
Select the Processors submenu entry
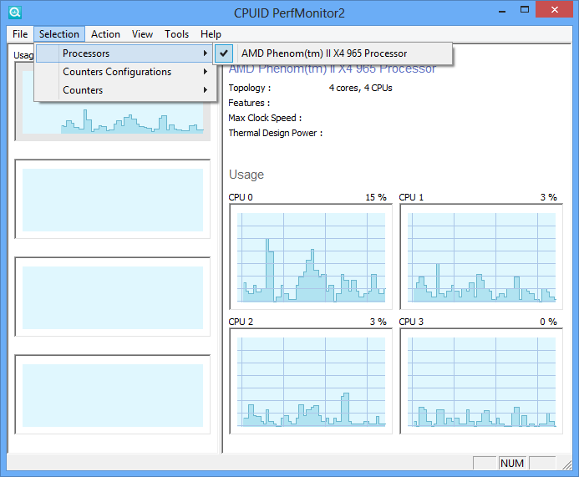(124, 53)
